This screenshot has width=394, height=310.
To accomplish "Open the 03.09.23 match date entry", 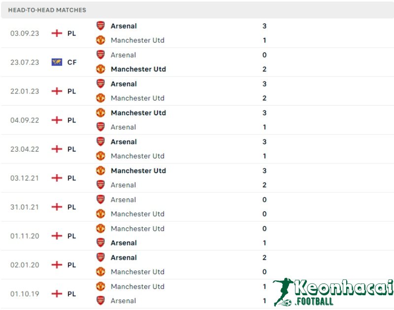I will pos(24,33).
